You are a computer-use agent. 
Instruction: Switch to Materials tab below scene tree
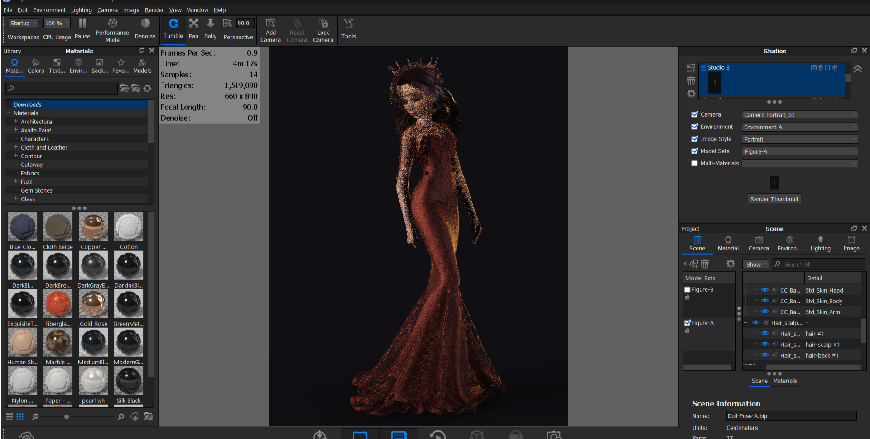point(785,381)
